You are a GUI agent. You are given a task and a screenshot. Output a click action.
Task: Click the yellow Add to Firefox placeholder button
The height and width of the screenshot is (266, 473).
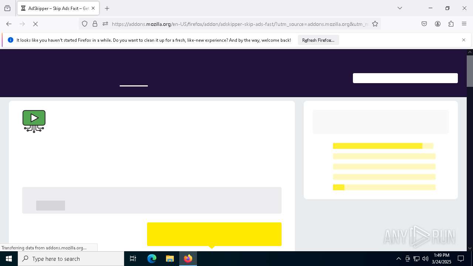coord(214,234)
